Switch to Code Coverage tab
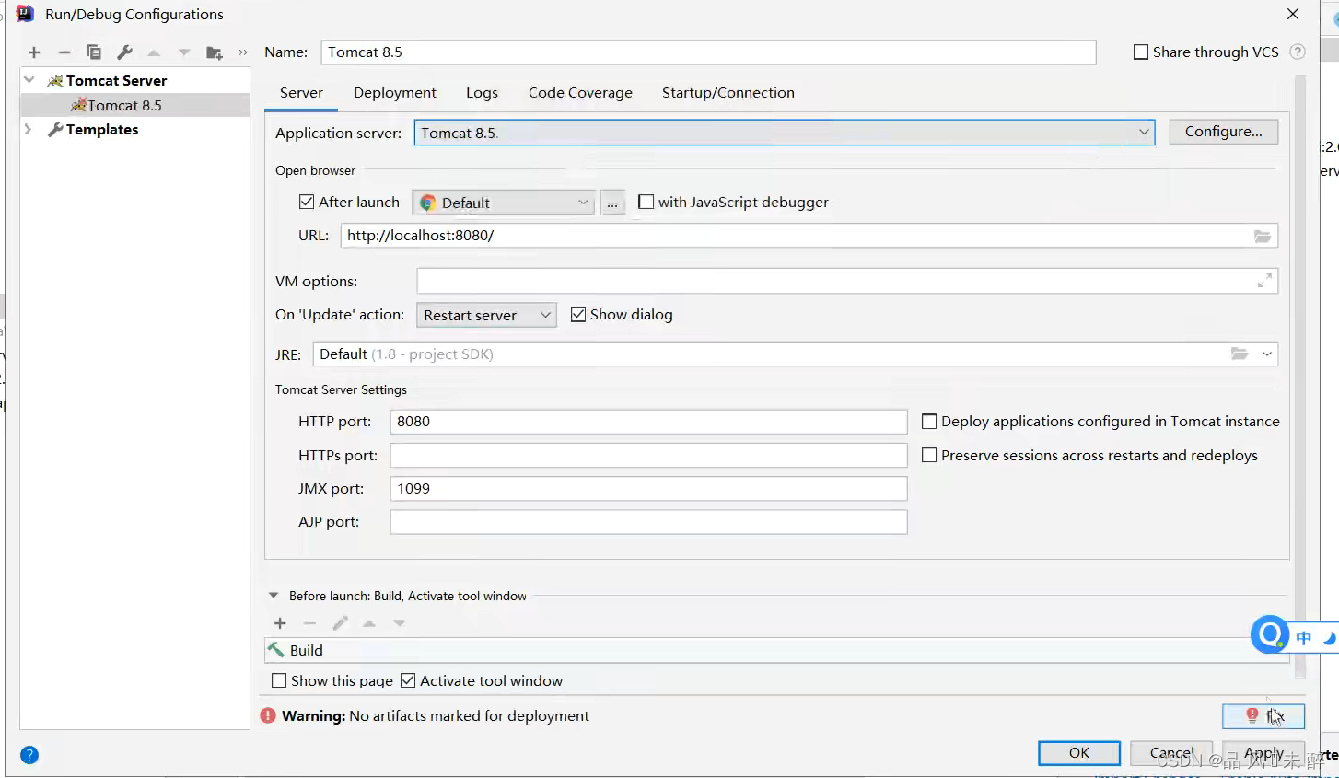The height and width of the screenshot is (778, 1339). [x=580, y=92]
